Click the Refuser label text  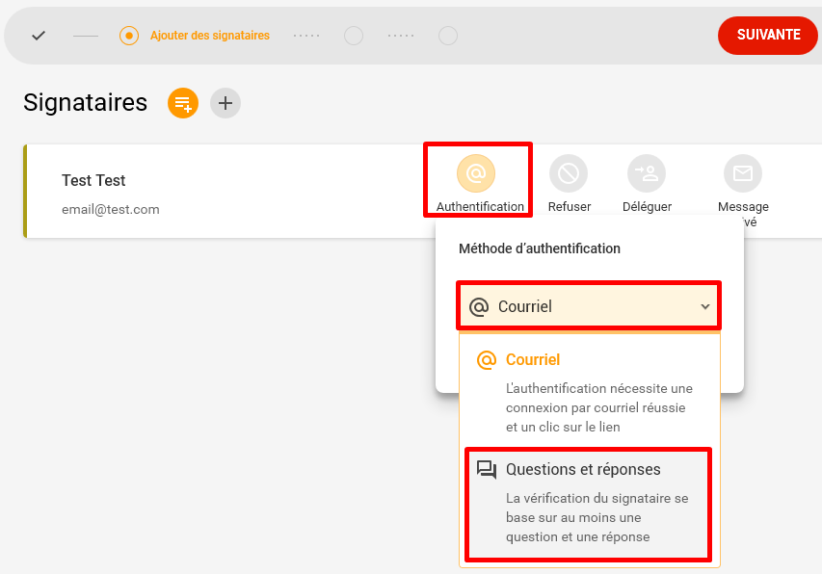[570, 206]
